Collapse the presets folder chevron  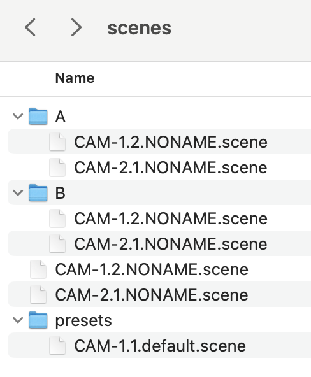[18, 320]
